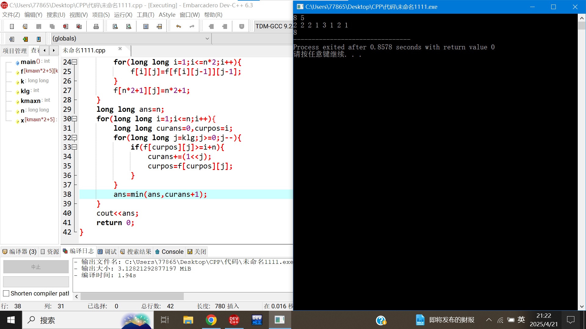Collapse the fold marker at line 24

point(74,62)
